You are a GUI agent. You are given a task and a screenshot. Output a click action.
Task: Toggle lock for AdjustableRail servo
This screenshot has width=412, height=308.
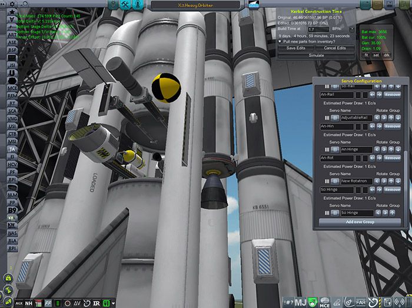pos(335,118)
